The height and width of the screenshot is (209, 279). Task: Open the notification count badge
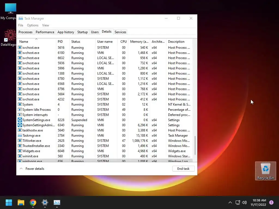point(271,202)
